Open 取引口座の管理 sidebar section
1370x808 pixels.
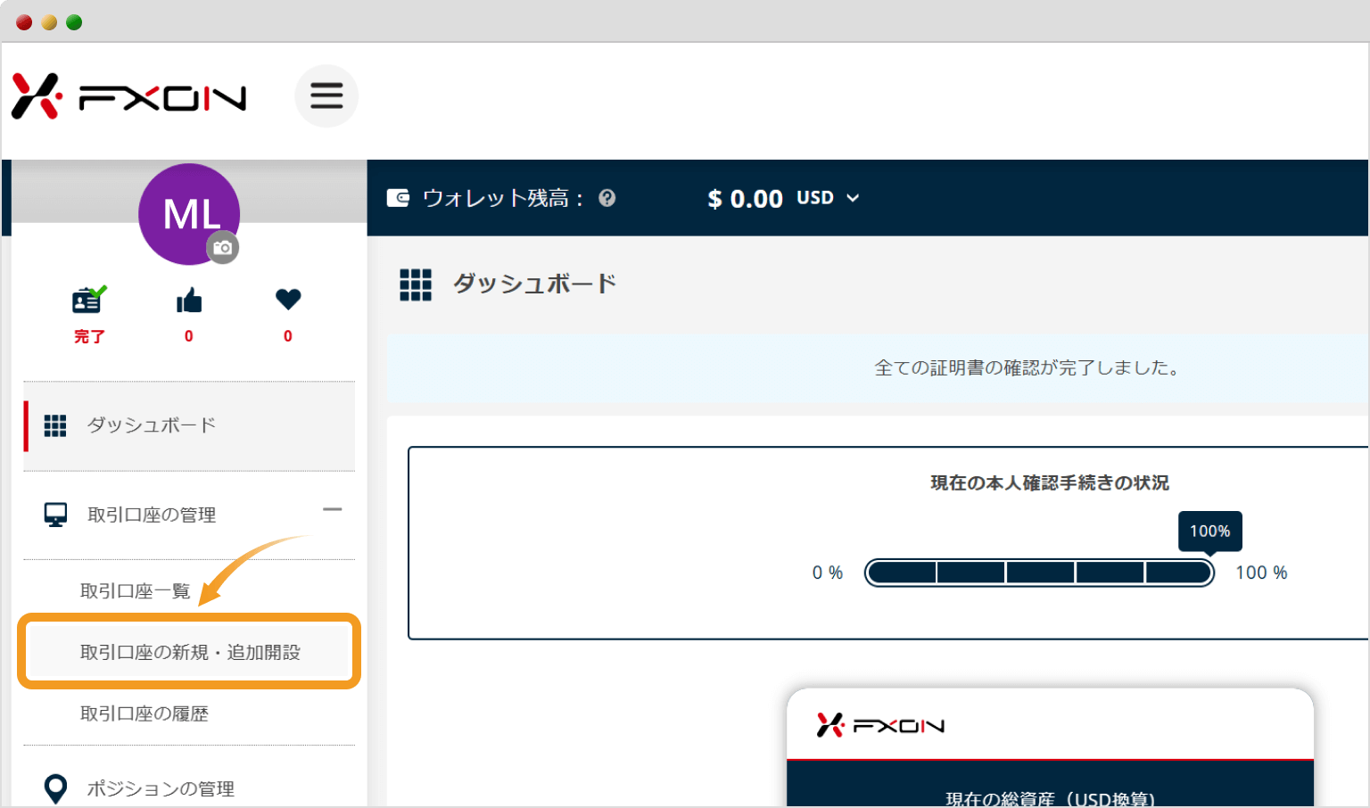(x=189, y=515)
